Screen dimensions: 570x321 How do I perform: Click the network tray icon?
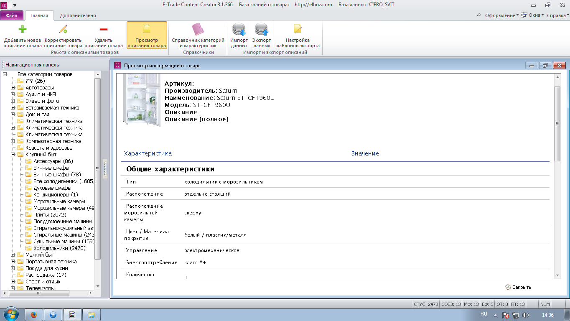coord(516,315)
